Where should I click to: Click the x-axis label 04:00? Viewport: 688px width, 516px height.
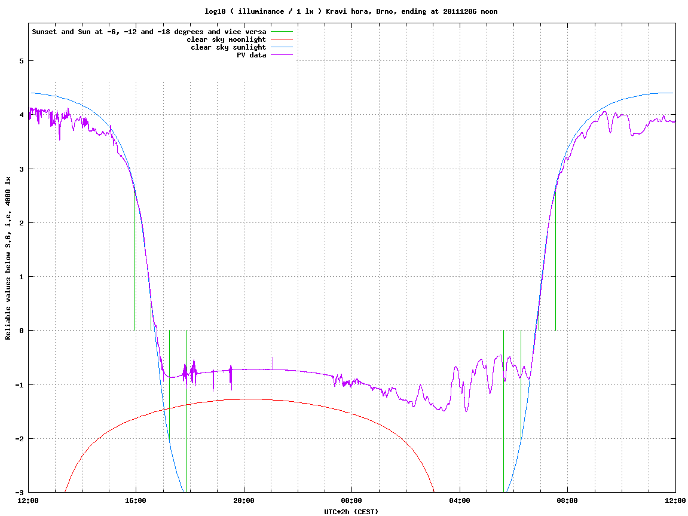tap(460, 500)
